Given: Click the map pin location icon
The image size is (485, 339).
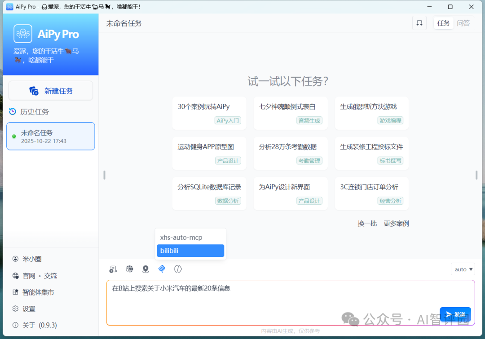Looking at the screenshot, I should (x=145, y=269).
